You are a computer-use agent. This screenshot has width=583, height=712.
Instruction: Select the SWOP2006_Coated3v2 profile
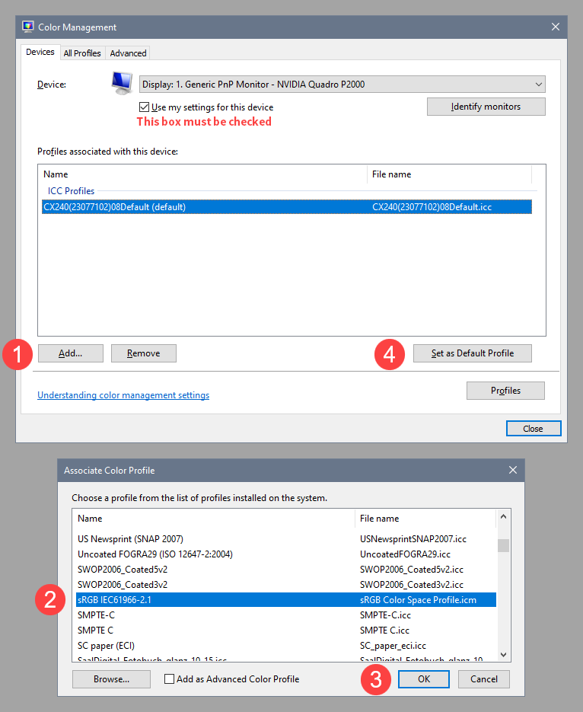[286, 584]
